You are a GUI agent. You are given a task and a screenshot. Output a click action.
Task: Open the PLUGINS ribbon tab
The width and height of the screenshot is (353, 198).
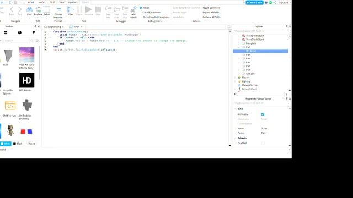pyautogui.click(x=73, y=2)
